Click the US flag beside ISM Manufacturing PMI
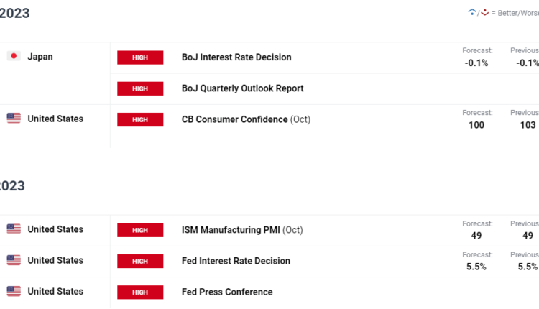Screen dimensions: 539x309 point(14,229)
